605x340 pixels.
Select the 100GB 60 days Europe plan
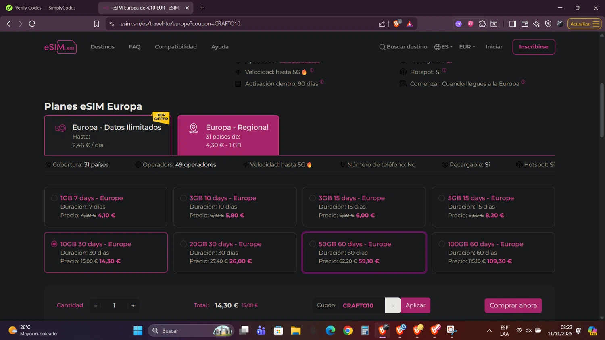(493, 253)
